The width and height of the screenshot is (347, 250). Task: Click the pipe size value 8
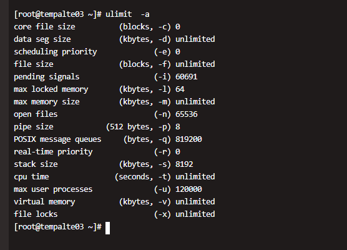tap(178, 127)
